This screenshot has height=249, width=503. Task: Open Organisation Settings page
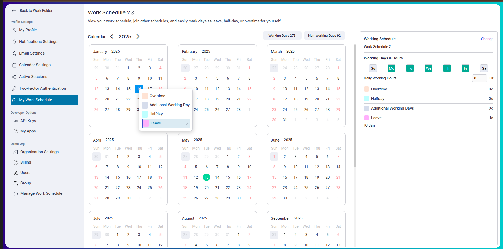39,152
